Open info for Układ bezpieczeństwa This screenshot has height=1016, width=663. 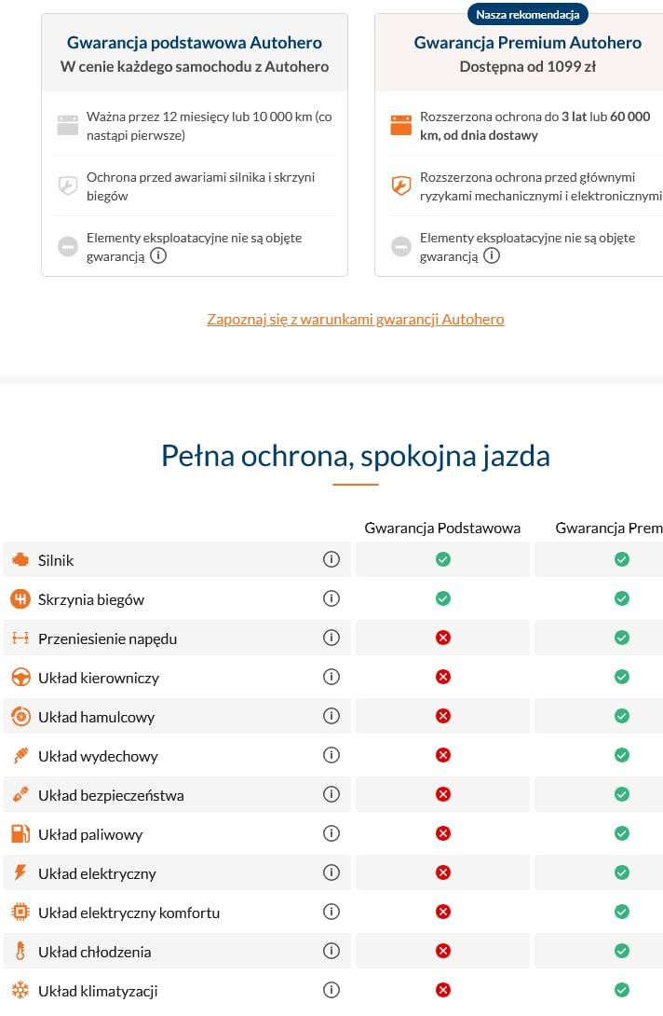tap(331, 794)
